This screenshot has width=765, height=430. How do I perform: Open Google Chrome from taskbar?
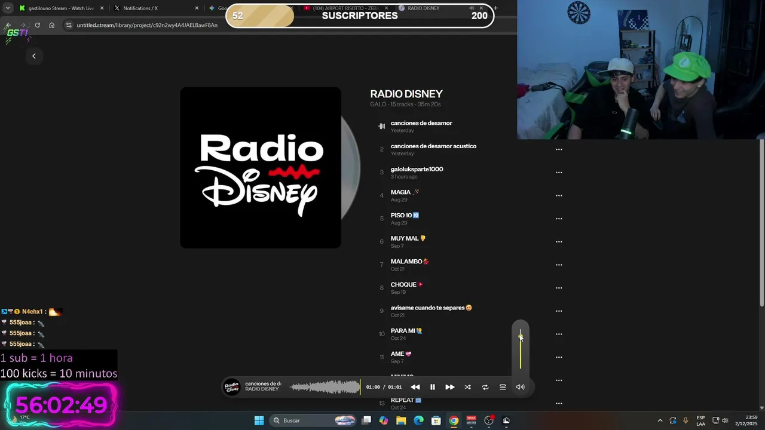454,420
